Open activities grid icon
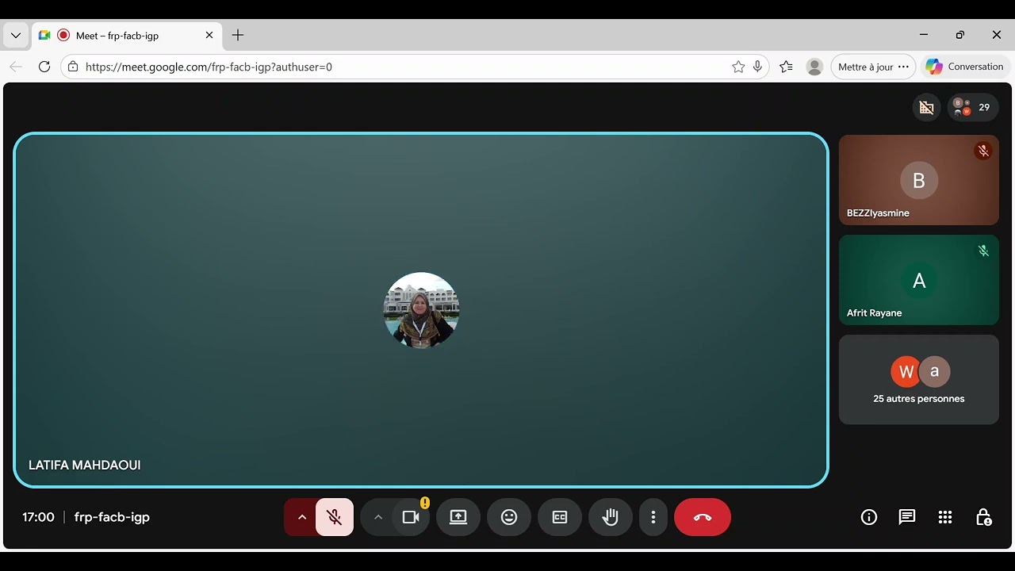This screenshot has width=1015, height=571. pos(945,517)
